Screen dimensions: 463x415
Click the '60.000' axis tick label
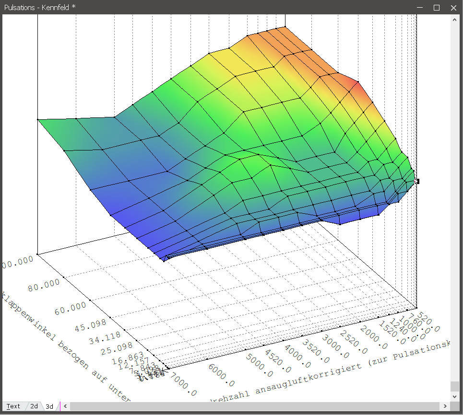coord(70,308)
